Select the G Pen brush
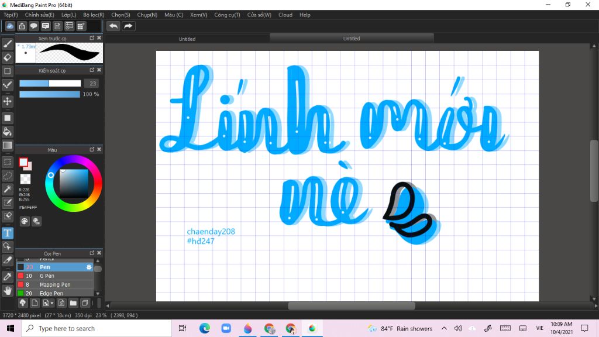The width and height of the screenshot is (599, 337). (54, 276)
